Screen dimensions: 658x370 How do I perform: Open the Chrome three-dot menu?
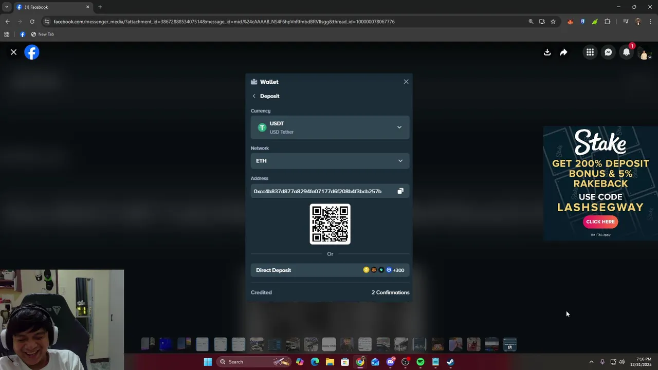(x=651, y=22)
